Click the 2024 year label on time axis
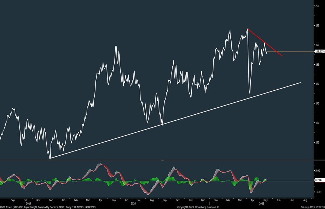 133,204
